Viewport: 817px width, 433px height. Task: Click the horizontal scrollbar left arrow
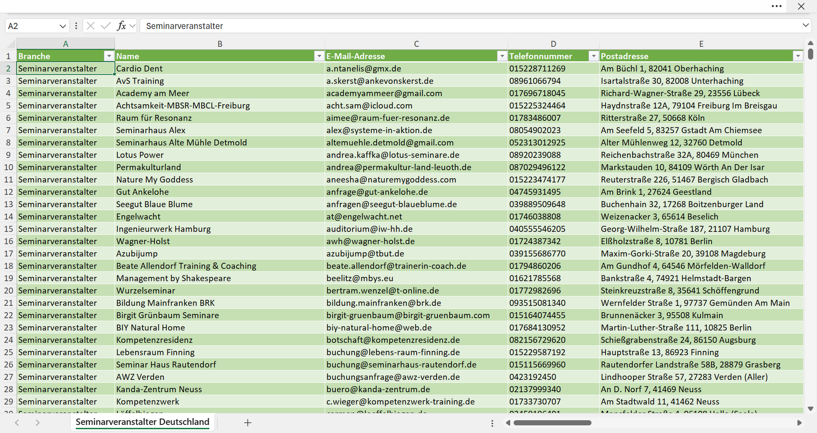[508, 423]
